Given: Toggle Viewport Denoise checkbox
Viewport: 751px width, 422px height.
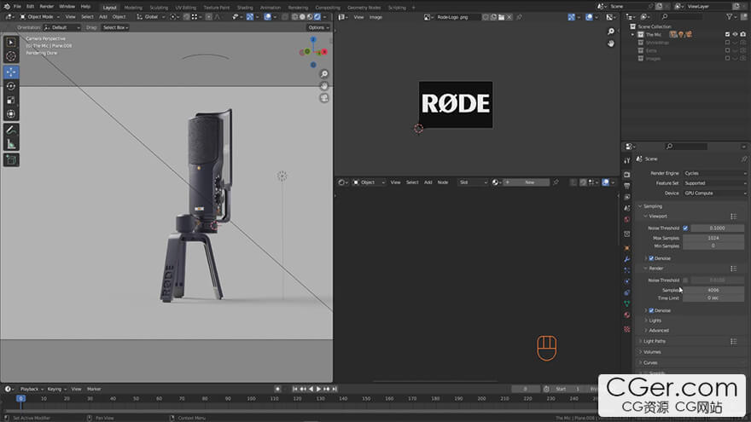Looking at the screenshot, I should tap(651, 258).
